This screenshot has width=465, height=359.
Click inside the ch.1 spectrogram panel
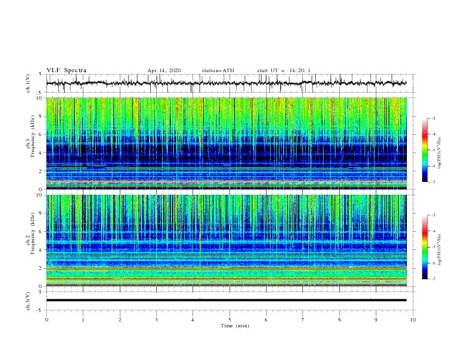226,143
